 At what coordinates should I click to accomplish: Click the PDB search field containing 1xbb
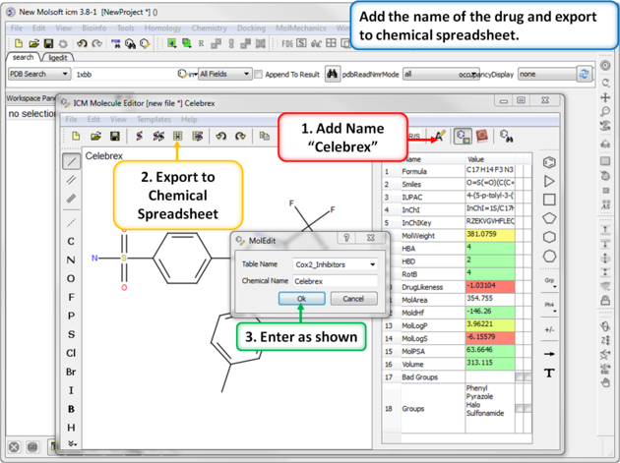pyautogui.click(x=125, y=74)
